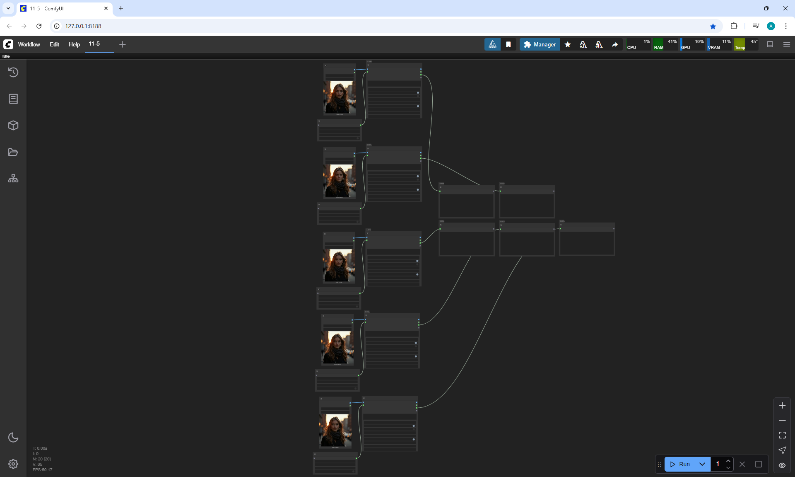Fit the workflow view to screen
This screenshot has height=477, width=795.
(782, 435)
